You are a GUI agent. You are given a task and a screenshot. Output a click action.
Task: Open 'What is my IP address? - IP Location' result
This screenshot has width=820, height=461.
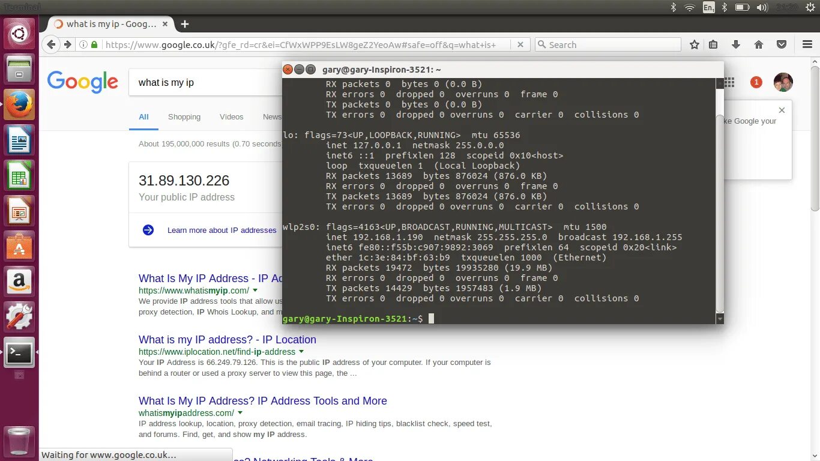228,339
